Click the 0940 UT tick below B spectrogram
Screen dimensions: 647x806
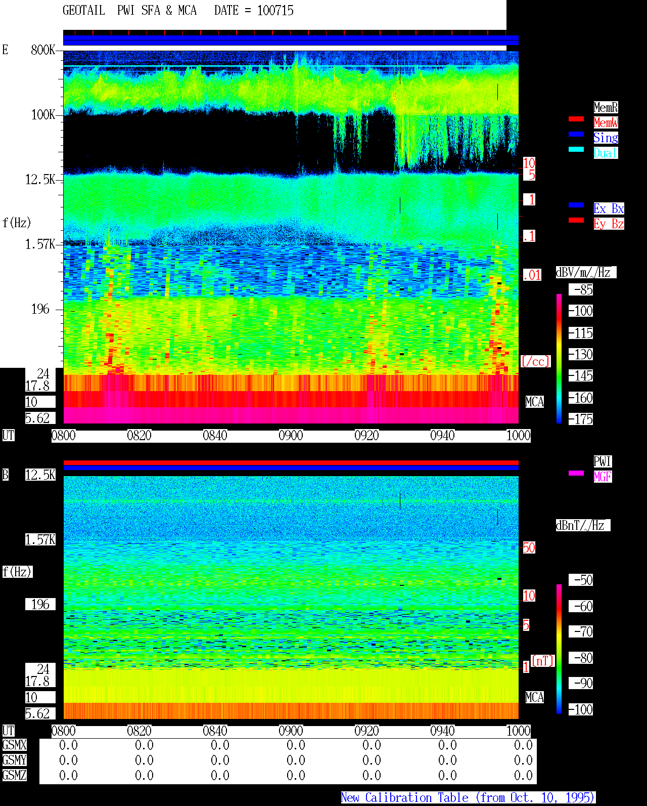pos(442,731)
